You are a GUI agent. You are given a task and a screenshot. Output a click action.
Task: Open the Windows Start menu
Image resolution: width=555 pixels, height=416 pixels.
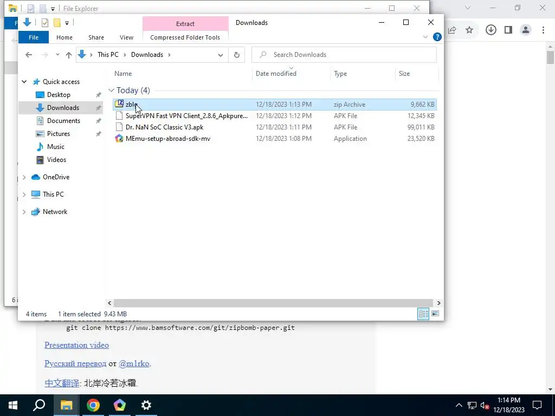click(13, 405)
